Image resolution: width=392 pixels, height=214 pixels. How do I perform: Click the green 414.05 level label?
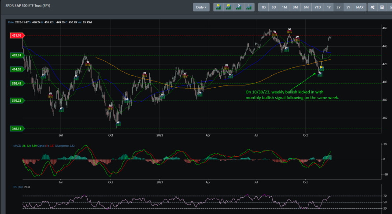pyautogui.click(x=17, y=69)
